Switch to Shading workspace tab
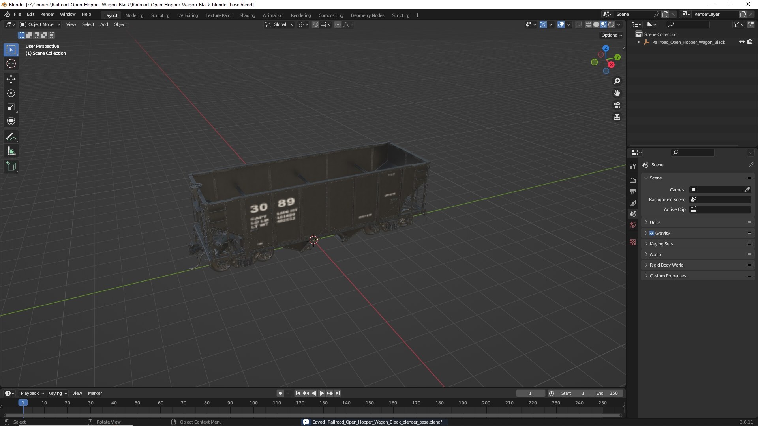 pyautogui.click(x=247, y=15)
